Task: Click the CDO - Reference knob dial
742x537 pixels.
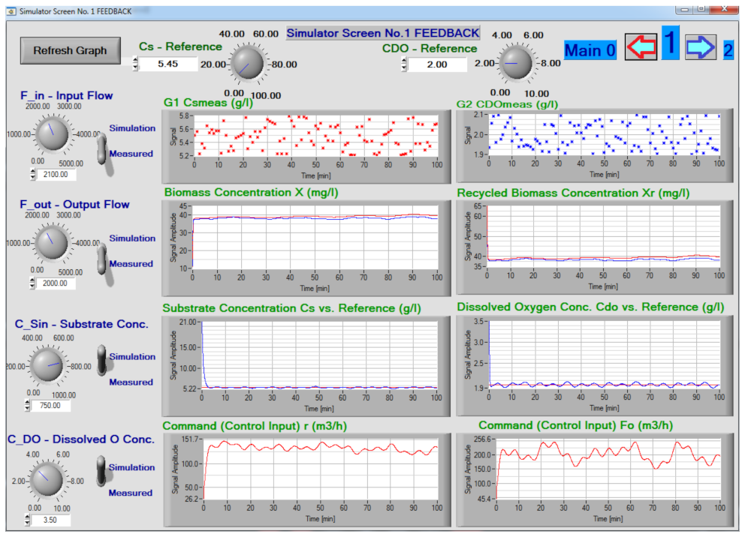Action: (514, 63)
